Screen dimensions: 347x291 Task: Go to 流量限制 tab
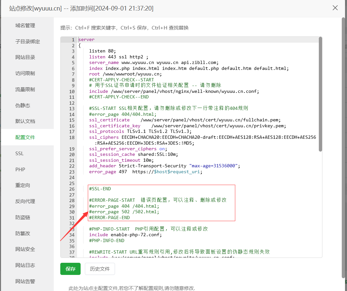[x=25, y=90]
